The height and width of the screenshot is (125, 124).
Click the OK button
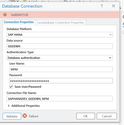click(x=86, y=116)
